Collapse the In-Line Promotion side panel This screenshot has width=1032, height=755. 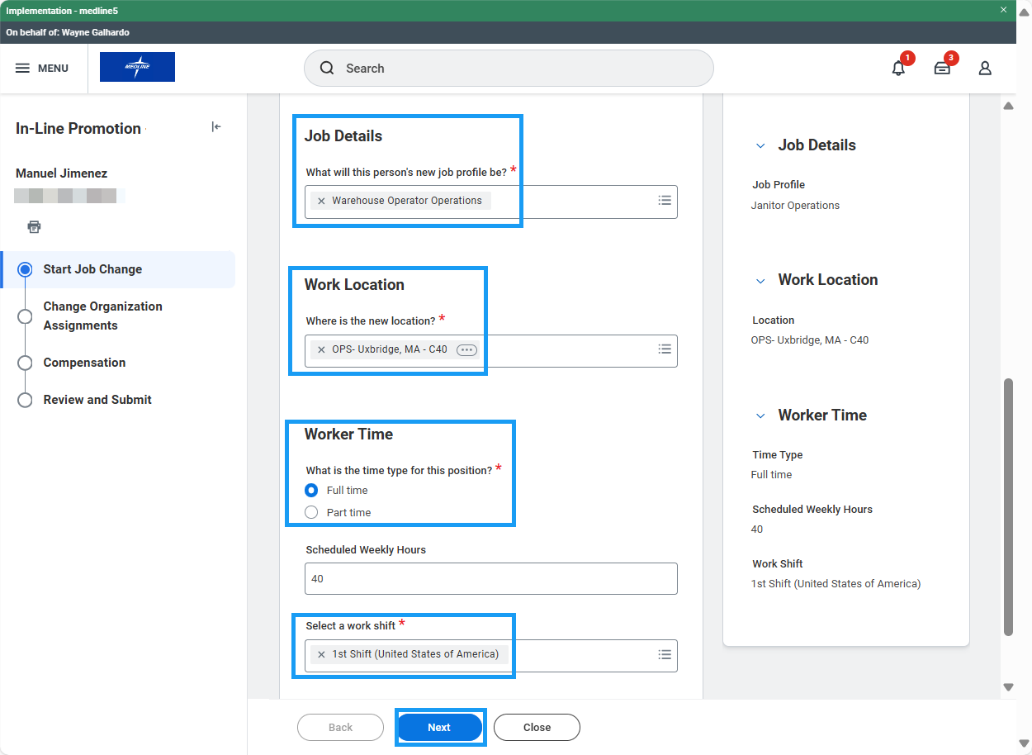coord(216,127)
